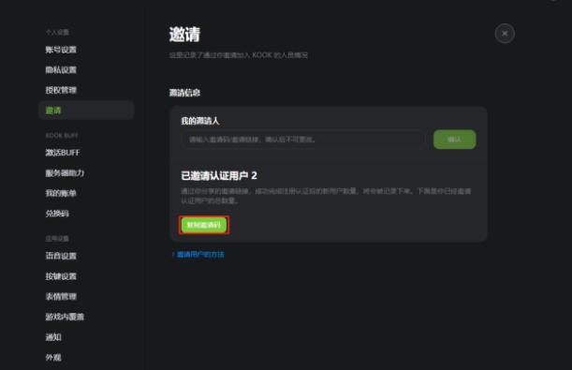This screenshot has width=572, height=370.
Task: Open 隐私设置 in the sidebar
Action: 61,70
